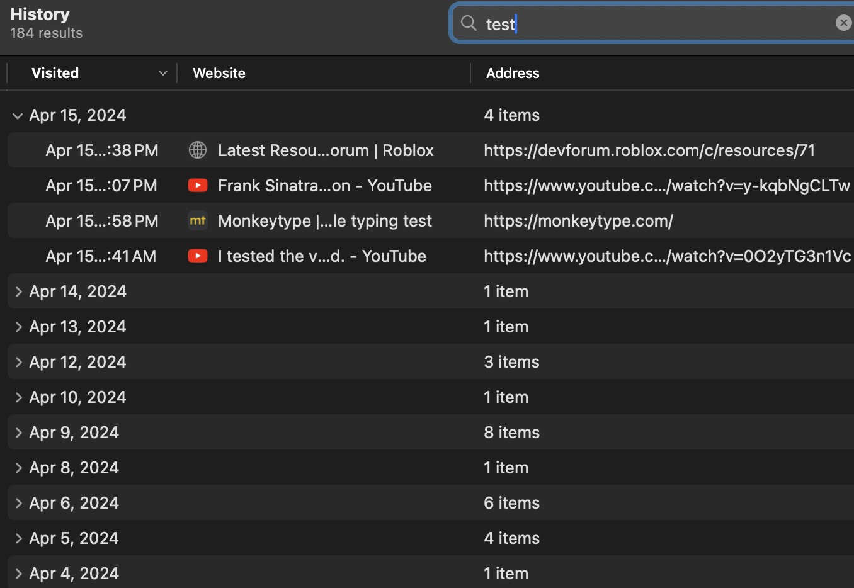Sort by the Address column header
Screen dimensions: 854x588
pos(513,73)
